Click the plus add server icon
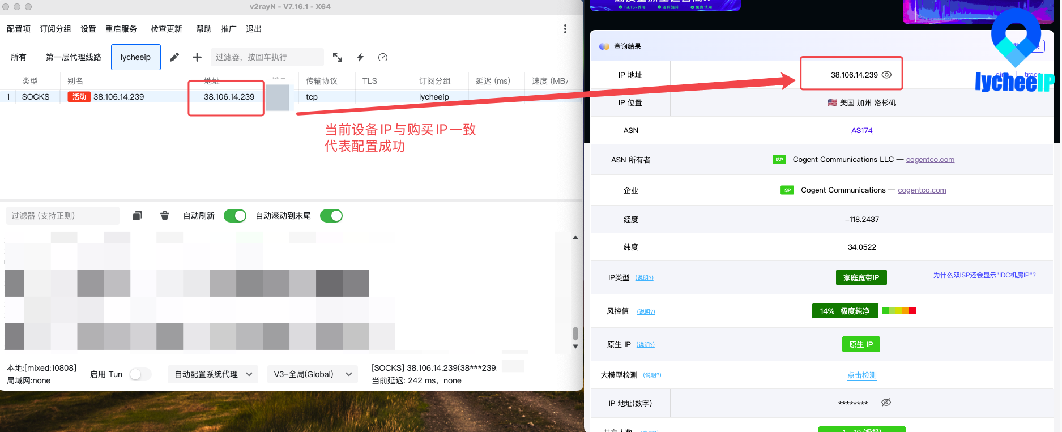Viewport: 1062px width, 432px height. 197,57
